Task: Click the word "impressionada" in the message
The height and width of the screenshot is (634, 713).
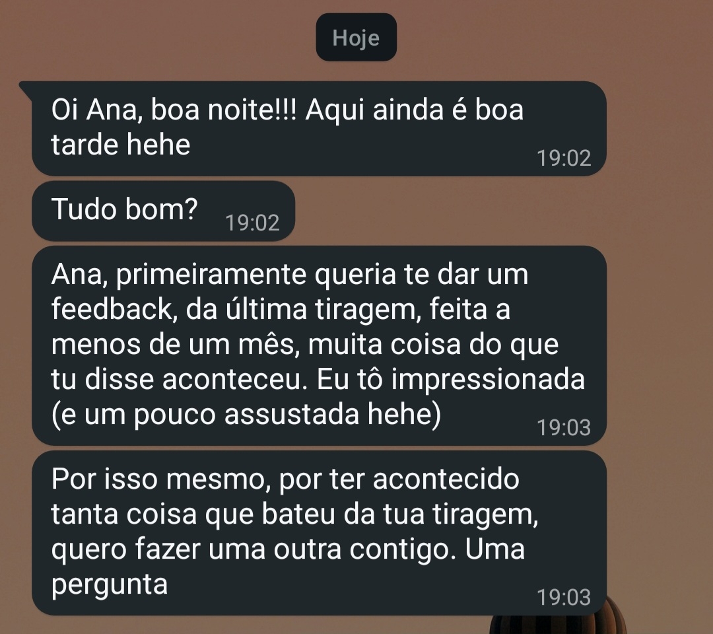Action: point(488,380)
